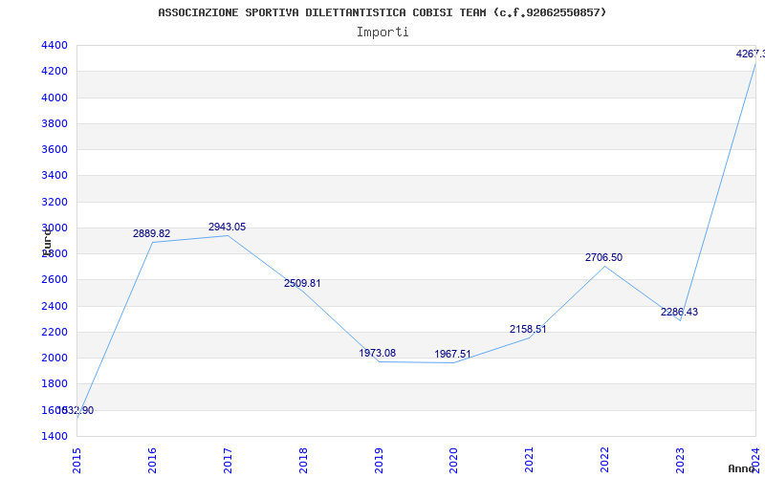The width and height of the screenshot is (765, 478).
Task: Click the 2706.50 peak label
Action: pyautogui.click(x=603, y=257)
